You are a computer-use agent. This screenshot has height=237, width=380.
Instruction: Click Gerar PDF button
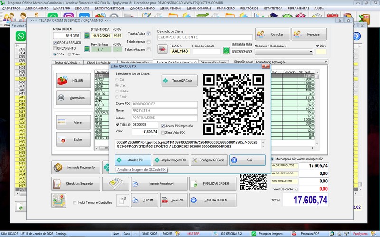pos(173,200)
